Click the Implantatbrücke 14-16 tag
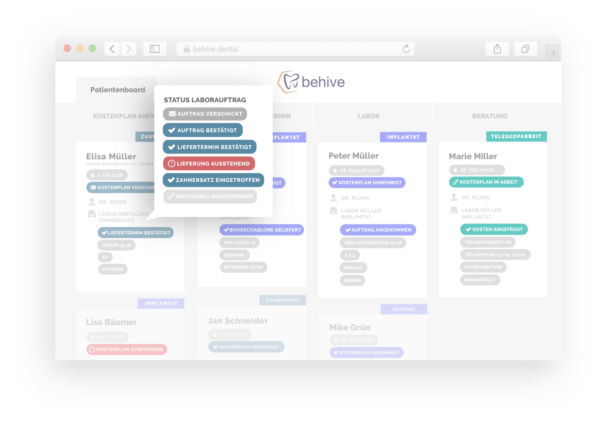This screenshot has height=422, width=605. 373,243
